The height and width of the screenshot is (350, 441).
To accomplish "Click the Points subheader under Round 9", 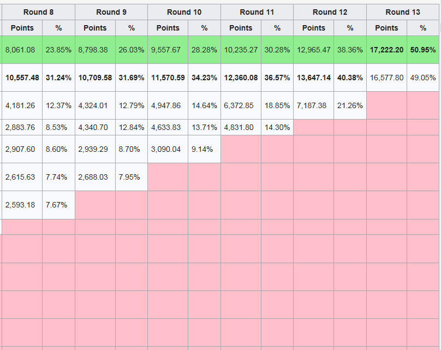I will click(x=95, y=28).
